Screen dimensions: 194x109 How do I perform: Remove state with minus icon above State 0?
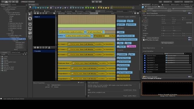(38, 13)
